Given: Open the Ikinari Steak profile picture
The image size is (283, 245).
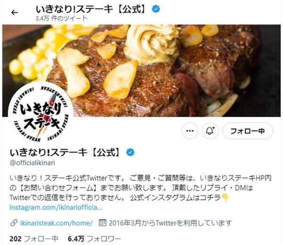Looking at the screenshot, I should [x=41, y=114].
